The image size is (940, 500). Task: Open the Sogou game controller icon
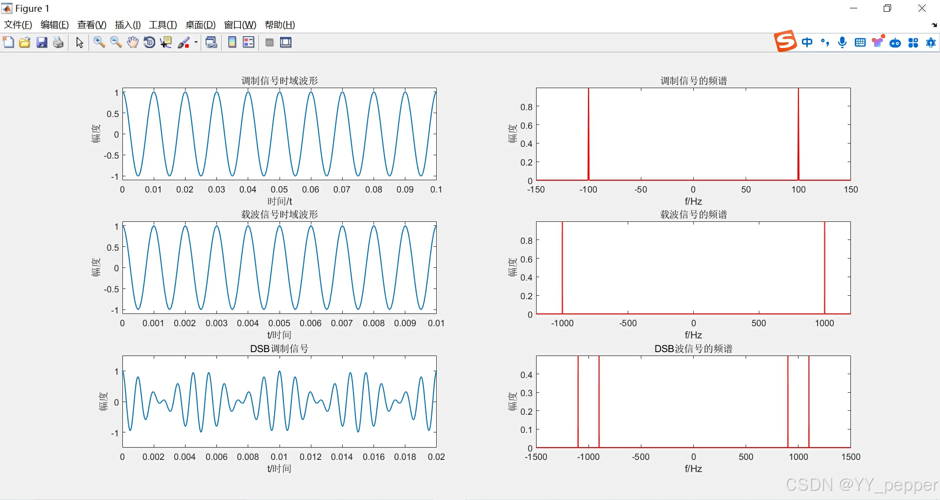[x=895, y=43]
